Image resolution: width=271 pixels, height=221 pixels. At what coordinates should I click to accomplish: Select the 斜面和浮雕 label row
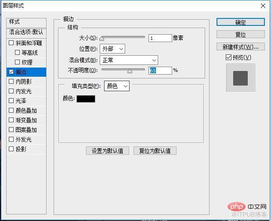(x=29, y=43)
